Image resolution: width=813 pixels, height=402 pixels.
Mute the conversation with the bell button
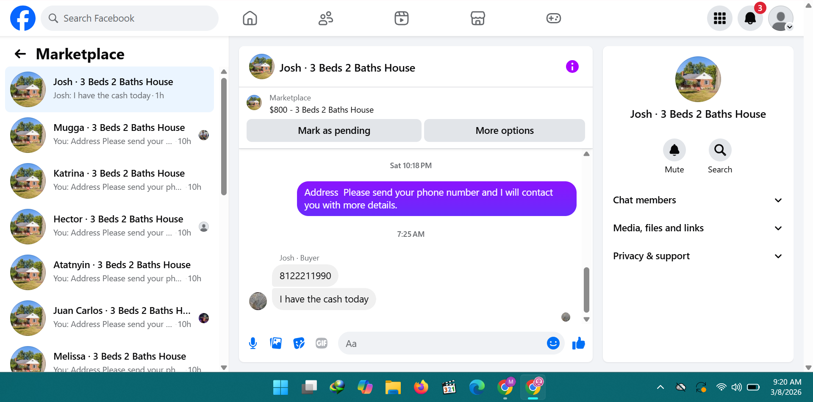674,150
